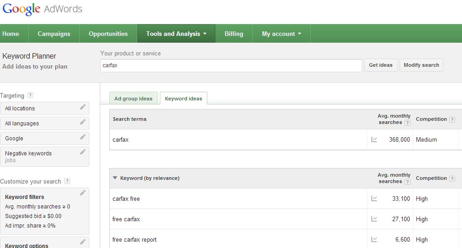Click the 27,100 monthly searches value
This screenshot has width=462, height=248.
coord(401,219)
